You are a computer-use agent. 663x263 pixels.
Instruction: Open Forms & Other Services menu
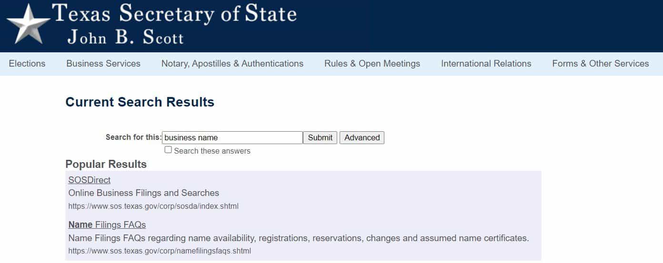[x=601, y=64]
